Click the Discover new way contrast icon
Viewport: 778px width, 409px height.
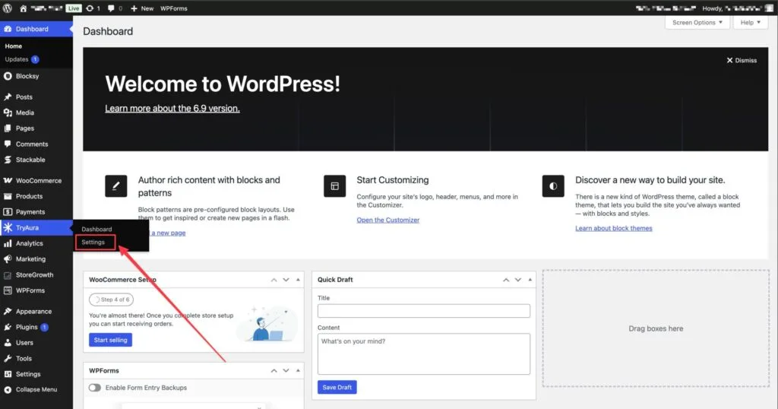[x=553, y=186]
